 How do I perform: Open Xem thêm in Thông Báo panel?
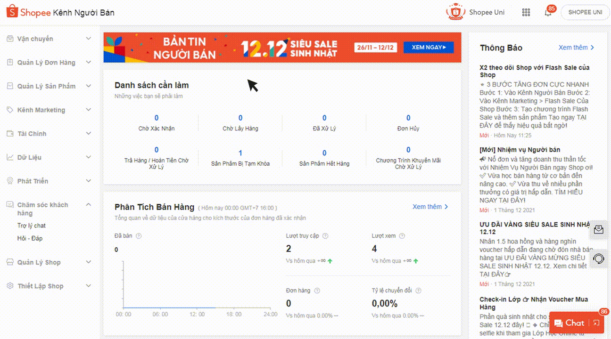(x=573, y=47)
